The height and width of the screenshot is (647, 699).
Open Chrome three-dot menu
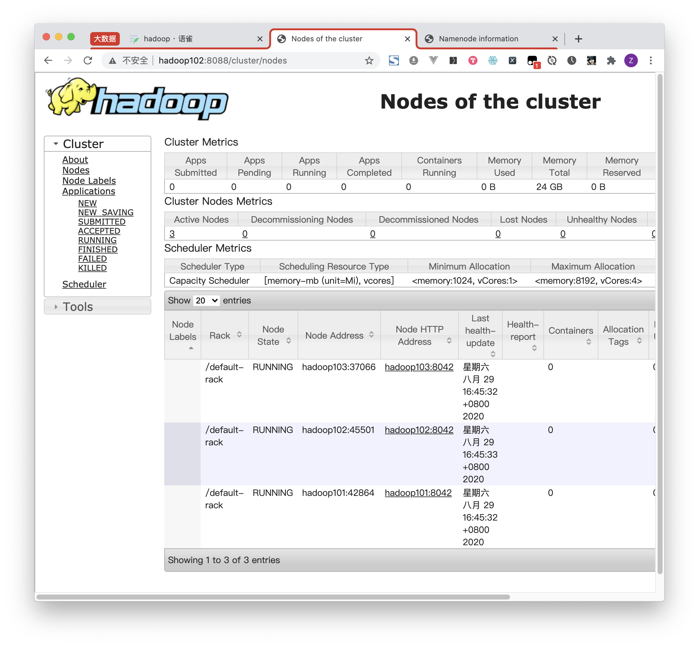(651, 60)
